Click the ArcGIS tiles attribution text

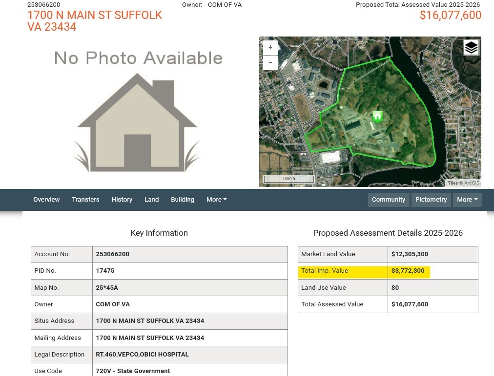click(463, 183)
